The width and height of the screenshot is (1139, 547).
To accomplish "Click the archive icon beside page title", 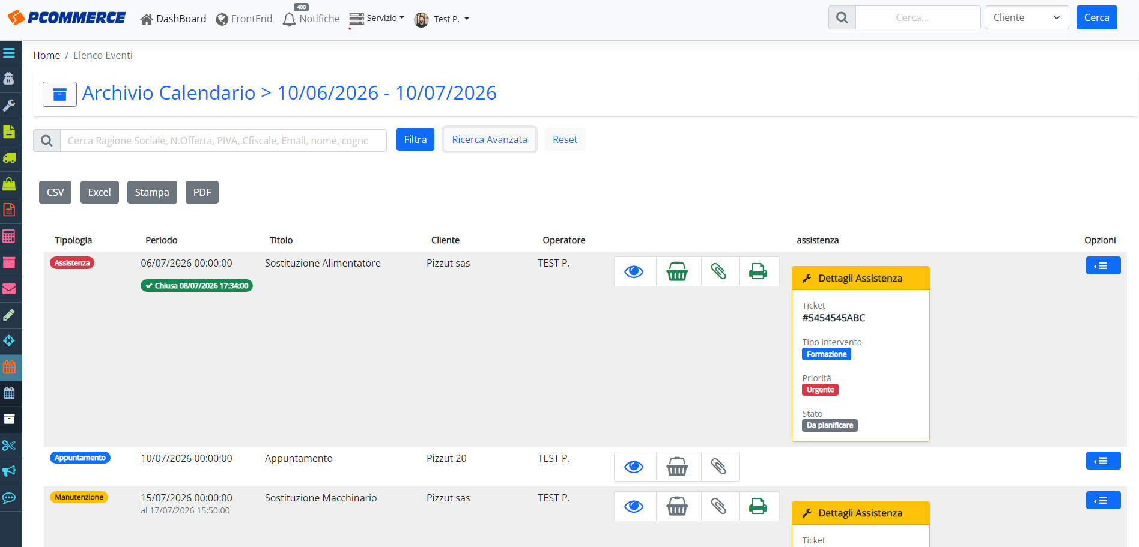I will coord(59,94).
